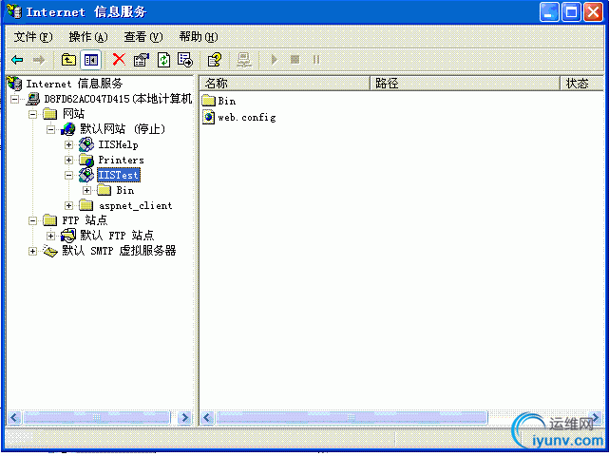Sort by 名称 column header
The image size is (609, 456).
[285, 84]
